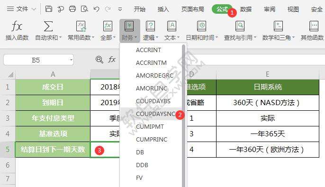Image resolution: width=325 pixels, height=187 pixels.
Task: Click cell 一年365天
Action: (268, 134)
